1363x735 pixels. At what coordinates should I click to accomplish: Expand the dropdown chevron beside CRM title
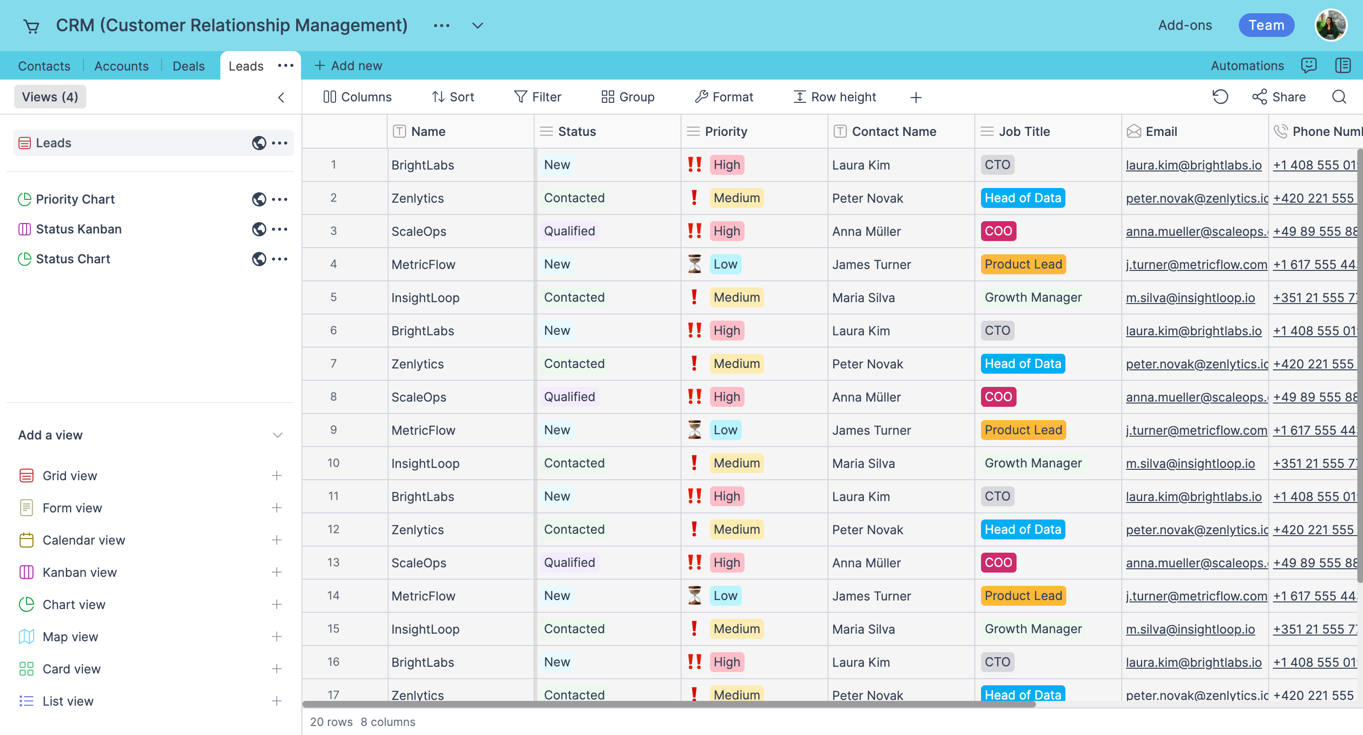pos(476,26)
